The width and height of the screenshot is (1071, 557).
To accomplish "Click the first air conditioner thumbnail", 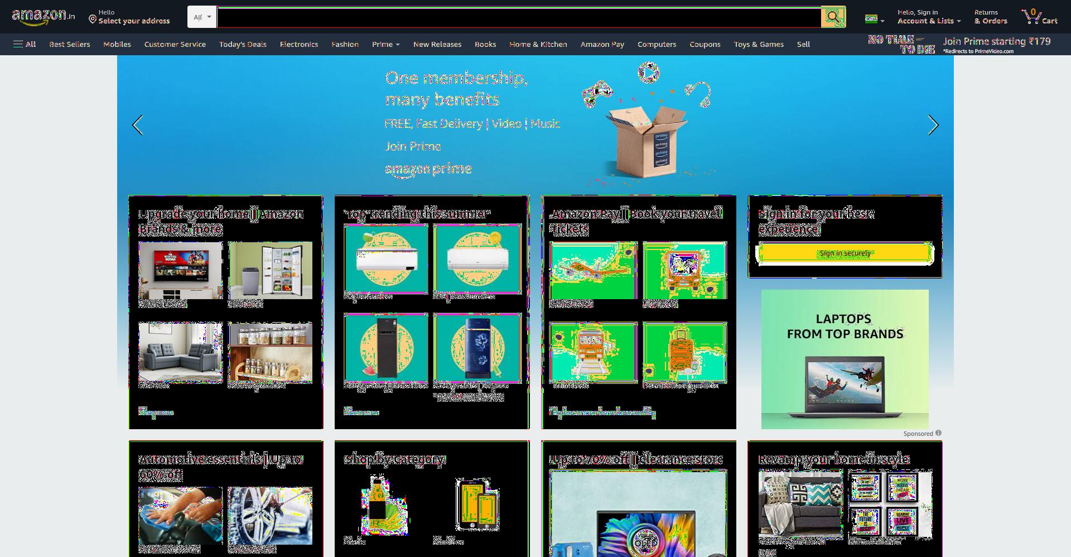I will [x=387, y=259].
